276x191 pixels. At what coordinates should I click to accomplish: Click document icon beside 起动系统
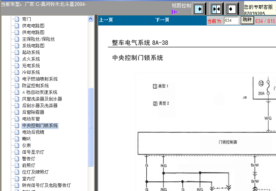pyautogui.click(x=17, y=52)
